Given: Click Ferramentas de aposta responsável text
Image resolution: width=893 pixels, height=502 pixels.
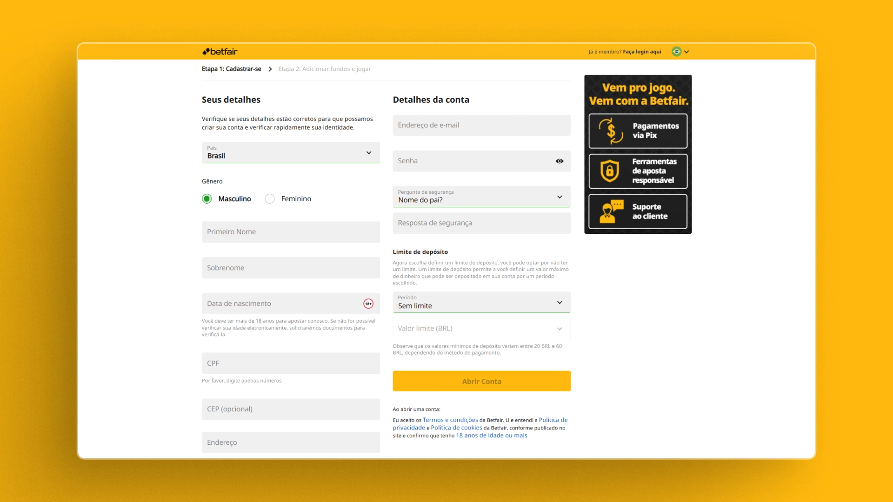Looking at the screenshot, I should pos(654,171).
